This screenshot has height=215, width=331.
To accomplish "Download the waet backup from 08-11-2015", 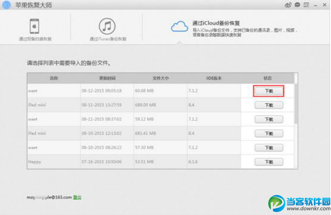I will click(269, 120).
